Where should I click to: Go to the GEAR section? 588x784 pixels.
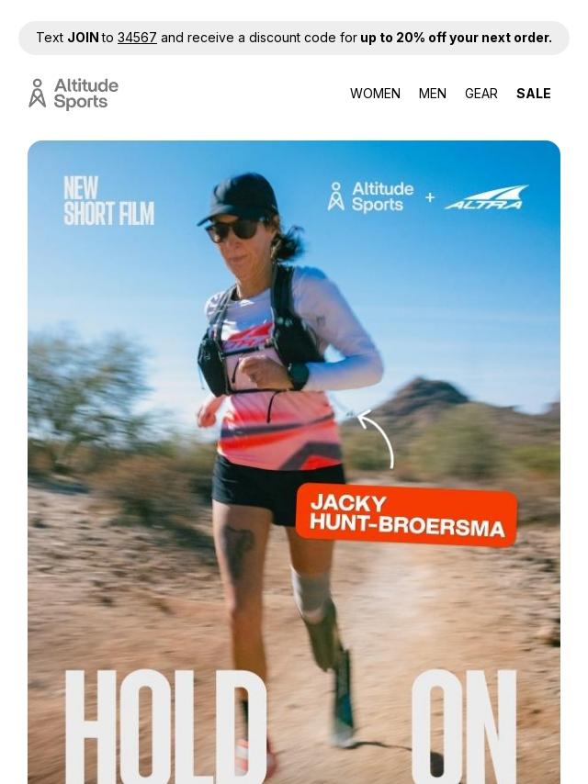pos(481,94)
